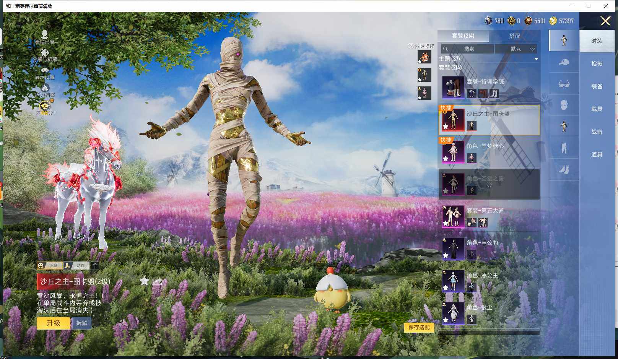
Task: Click the pants piece of 特训学院 set
Action: coord(483,93)
